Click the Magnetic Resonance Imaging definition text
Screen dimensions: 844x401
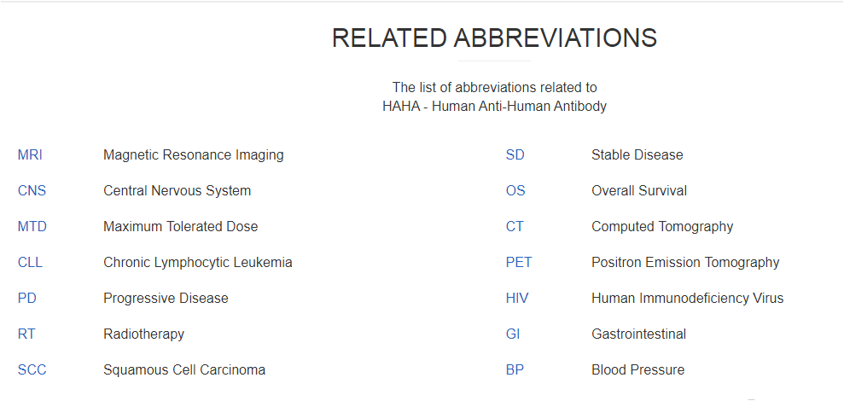[x=193, y=155]
